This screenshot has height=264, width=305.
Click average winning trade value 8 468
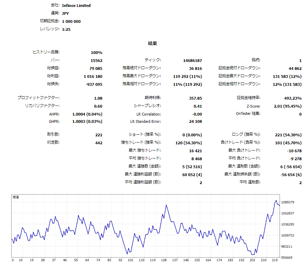tap(197, 159)
